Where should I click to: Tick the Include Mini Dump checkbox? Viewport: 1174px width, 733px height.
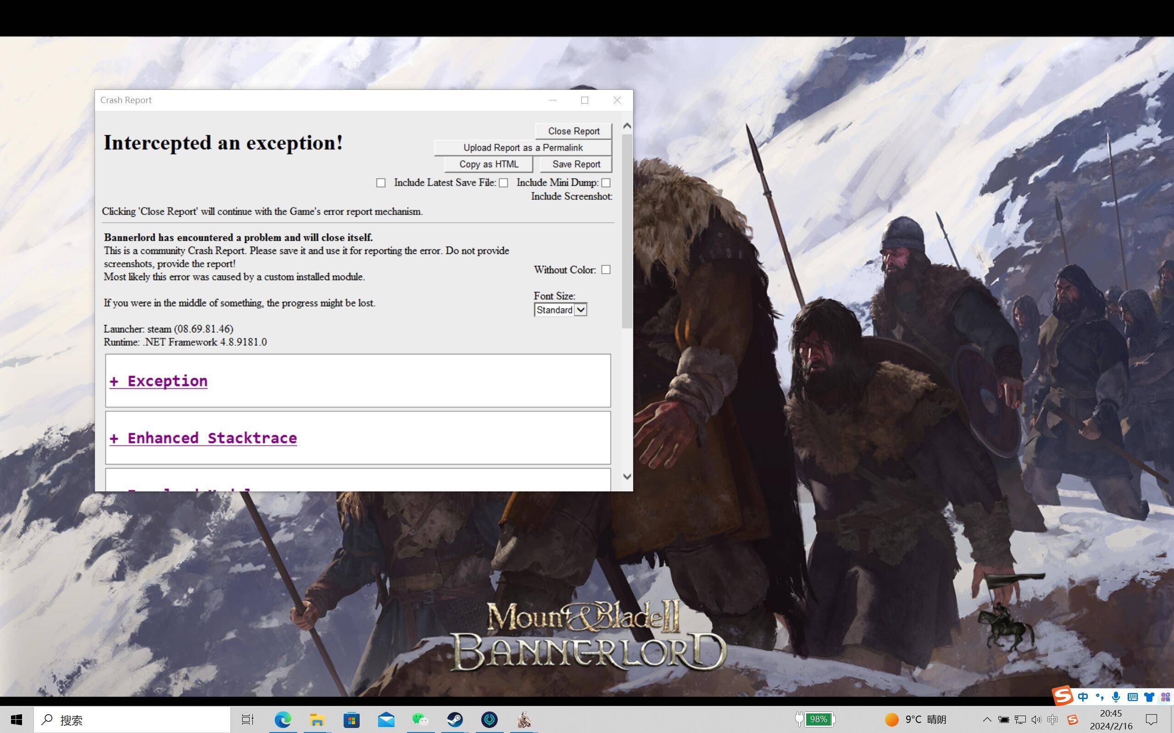pyautogui.click(x=606, y=183)
